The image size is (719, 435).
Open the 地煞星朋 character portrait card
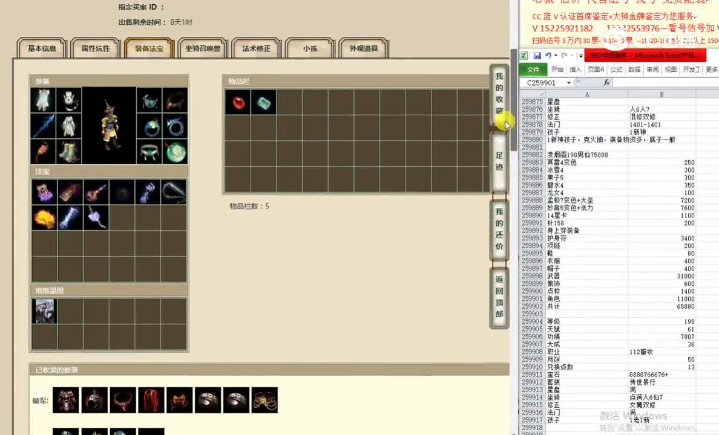(45, 311)
